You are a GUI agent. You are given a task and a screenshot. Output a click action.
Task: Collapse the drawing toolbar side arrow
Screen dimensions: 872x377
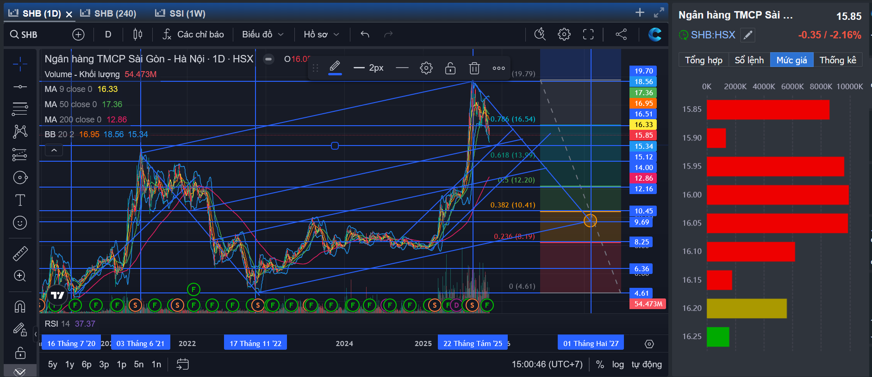click(x=36, y=334)
